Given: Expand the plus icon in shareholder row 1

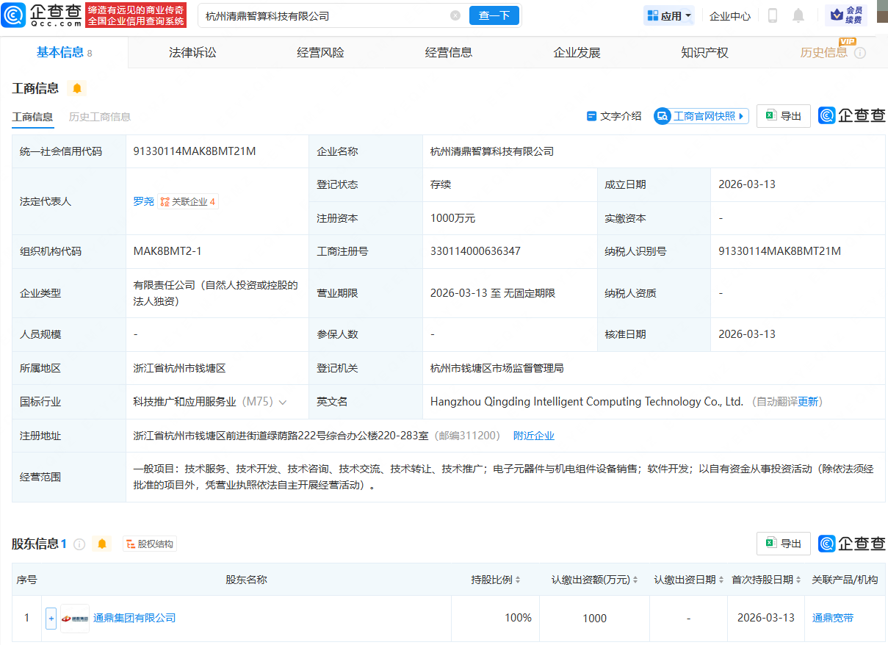Looking at the screenshot, I should tap(51, 618).
